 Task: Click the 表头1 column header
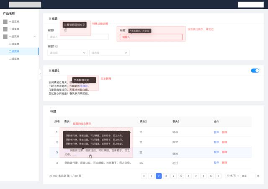(x=67, y=122)
